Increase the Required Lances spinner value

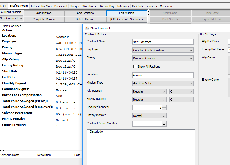(x=164, y=107)
